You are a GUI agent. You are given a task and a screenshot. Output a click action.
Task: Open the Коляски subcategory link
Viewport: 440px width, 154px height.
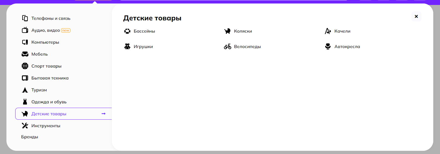click(x=243, y=31)
